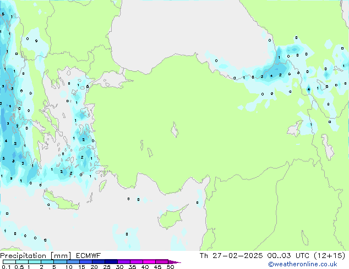Click the above-50 arrow tip of legend
The height and width of the screenshot is (269, 349).
tap(174, 262)
